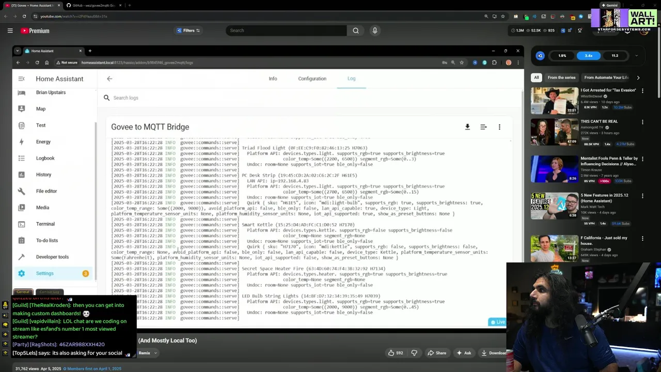The image size is (661, 372).
Task: Reload the YouTube page in outer browser
Action: point(24,16)
